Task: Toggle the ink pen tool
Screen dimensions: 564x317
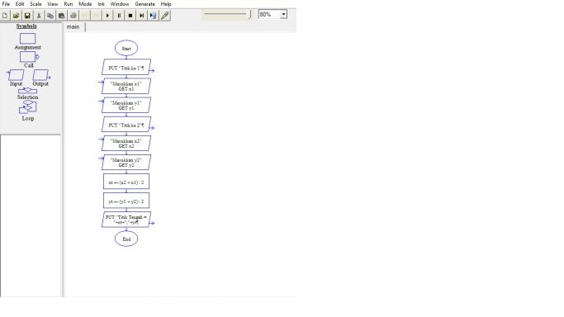Action: click(164, 16)
